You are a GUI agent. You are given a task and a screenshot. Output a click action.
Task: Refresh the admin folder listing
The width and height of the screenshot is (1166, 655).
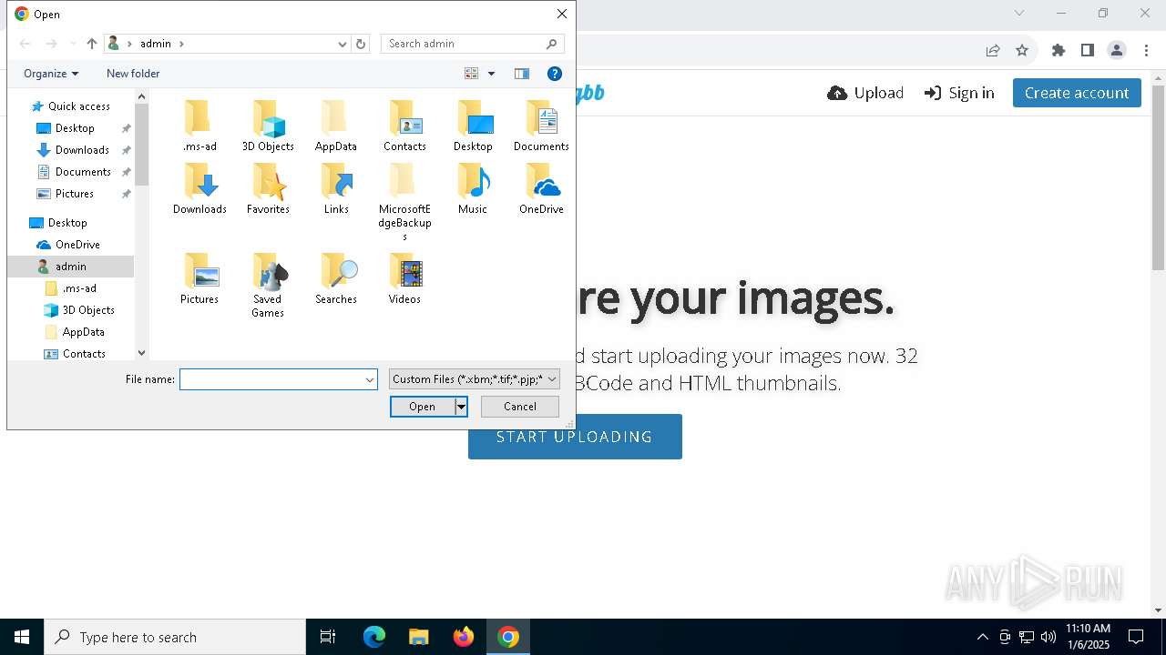361,44
